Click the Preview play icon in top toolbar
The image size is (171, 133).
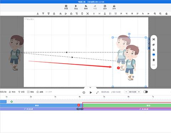pyautogui.click(x=76, y=6)
